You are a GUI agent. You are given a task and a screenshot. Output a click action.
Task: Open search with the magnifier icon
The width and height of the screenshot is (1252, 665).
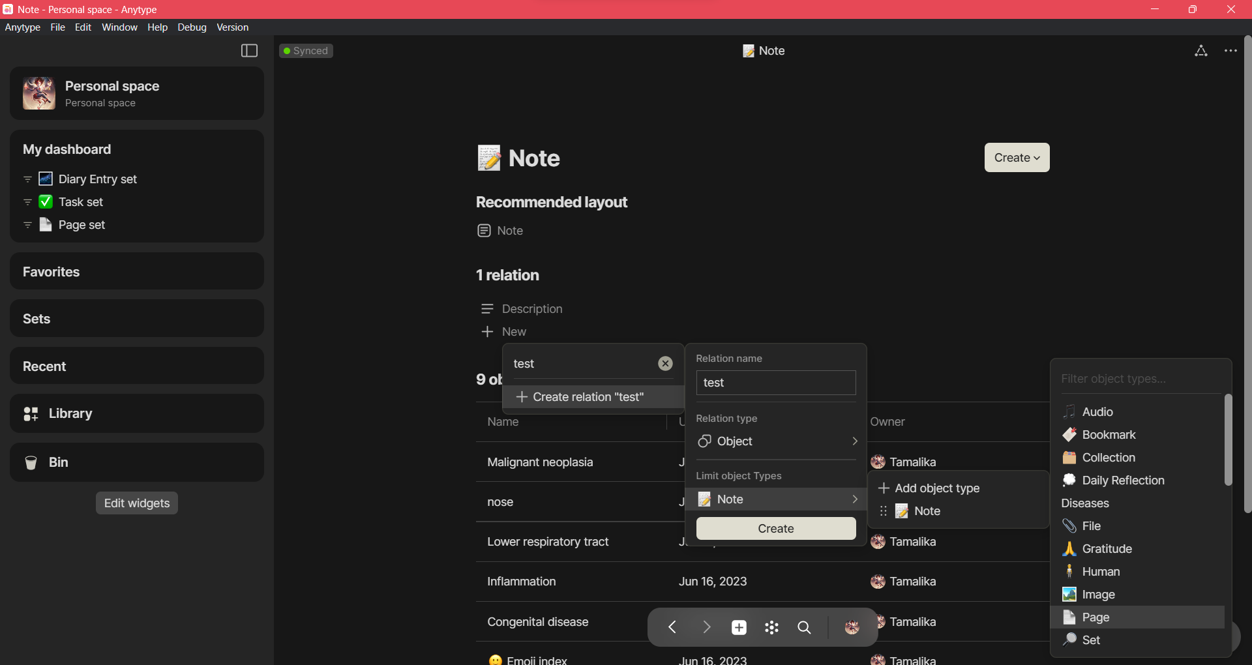coord(804,627)
